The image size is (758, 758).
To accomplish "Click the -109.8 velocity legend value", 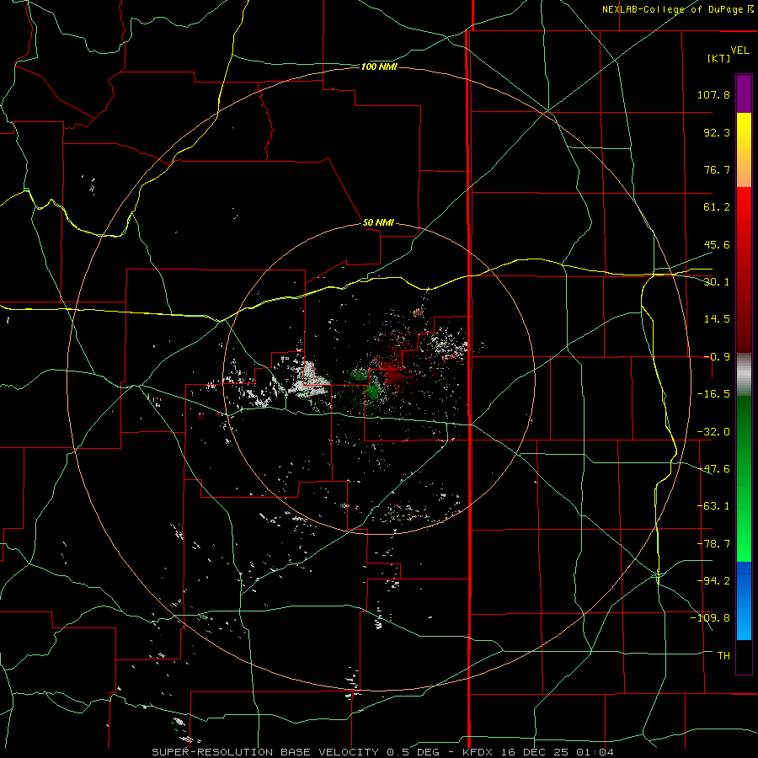I will click(x=711, y=618).
